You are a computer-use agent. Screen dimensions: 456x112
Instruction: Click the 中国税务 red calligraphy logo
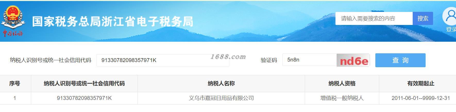point(13,33)
